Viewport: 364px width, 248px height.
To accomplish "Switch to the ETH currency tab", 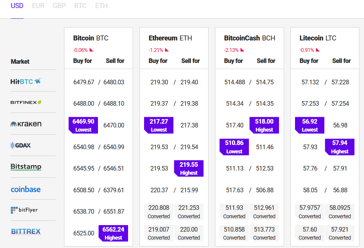I will click(x=101, y=6).
